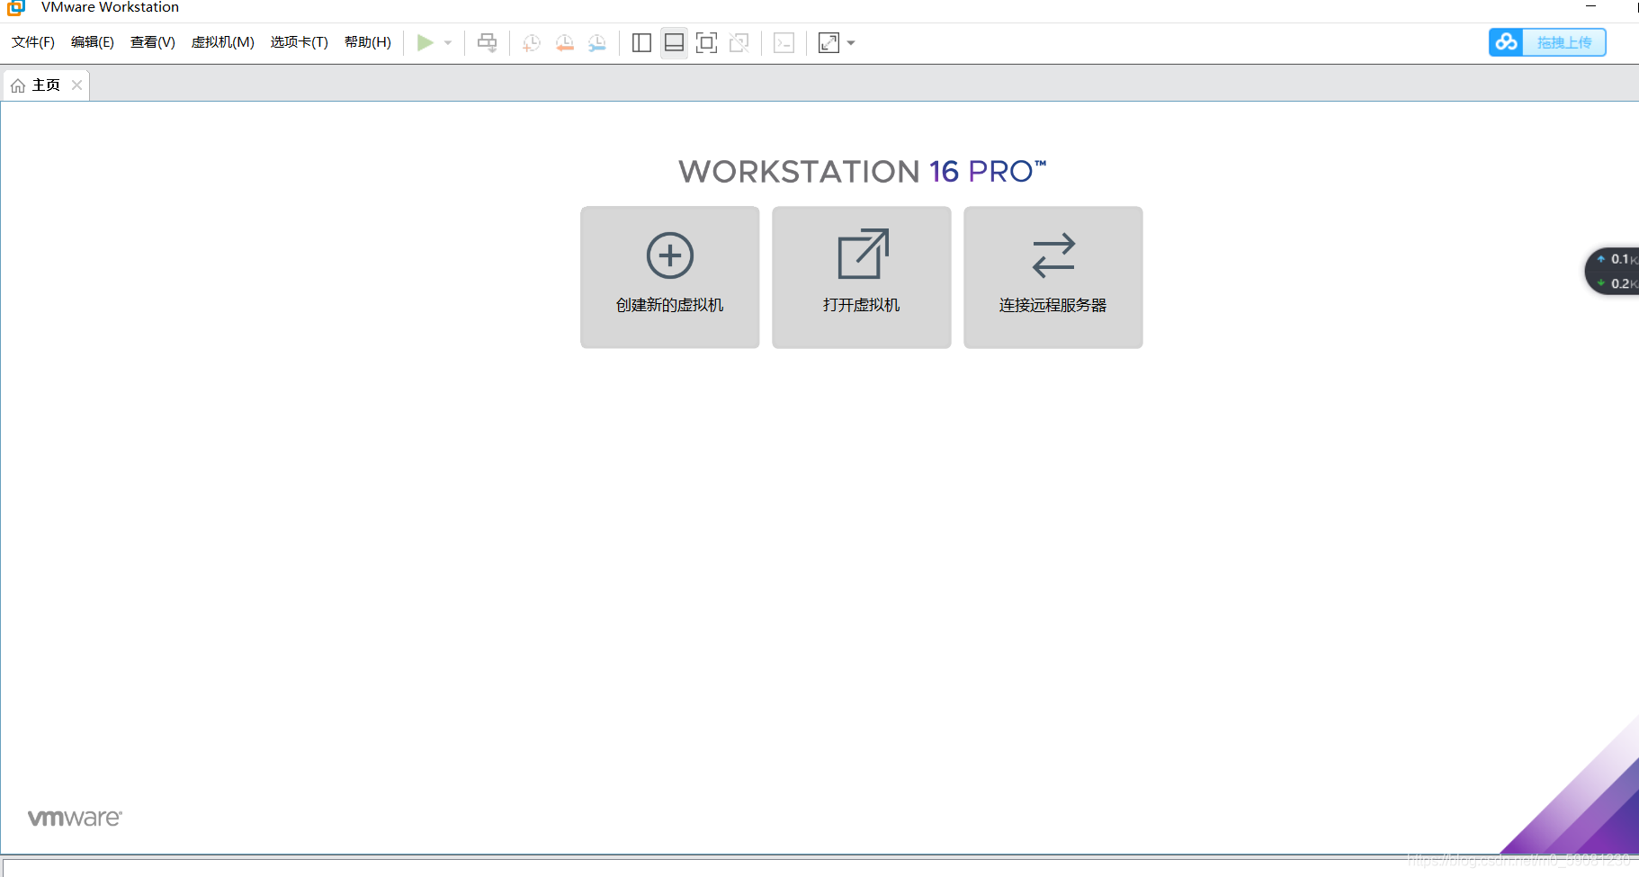Click the network speed floating widget
Image resolution: width=1639 pixels, height=877 pixels.
tap(1613, 271)
